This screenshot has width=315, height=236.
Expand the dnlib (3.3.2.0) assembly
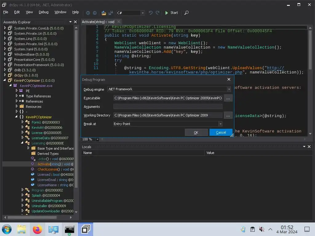pos(5,70)
